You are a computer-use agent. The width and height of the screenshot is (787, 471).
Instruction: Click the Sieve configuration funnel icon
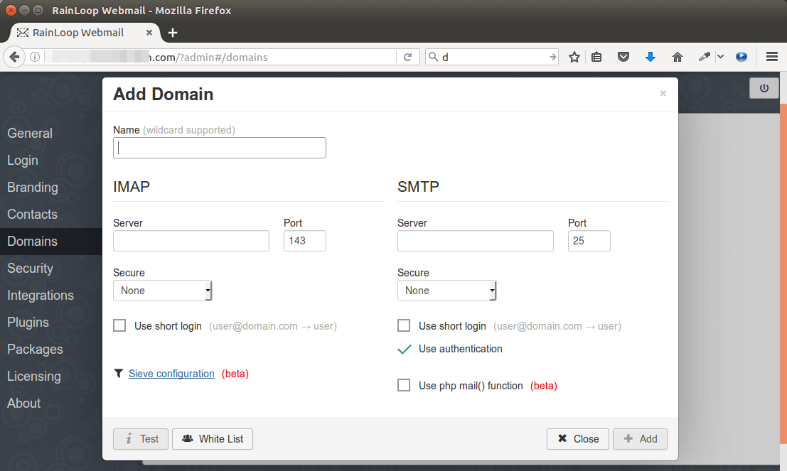[x=118, y=372]
